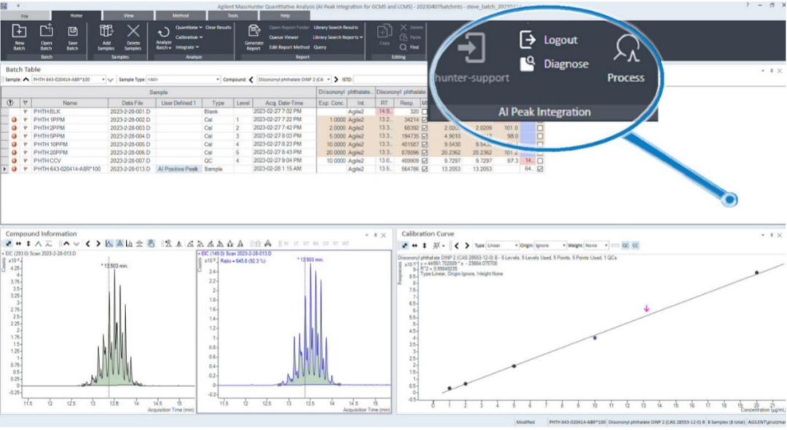Autoscale X axis in Compound Information toolbar
The image size is (787, 430).
coord(18,244)
